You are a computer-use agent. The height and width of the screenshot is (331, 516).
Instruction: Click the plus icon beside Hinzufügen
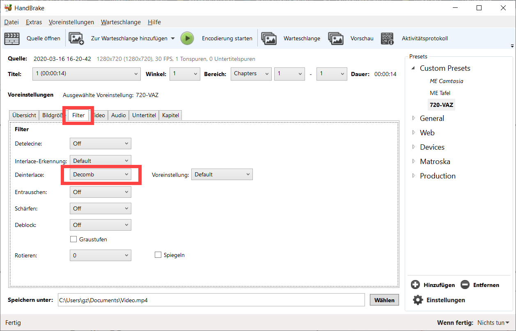click(x=415, y=285)
